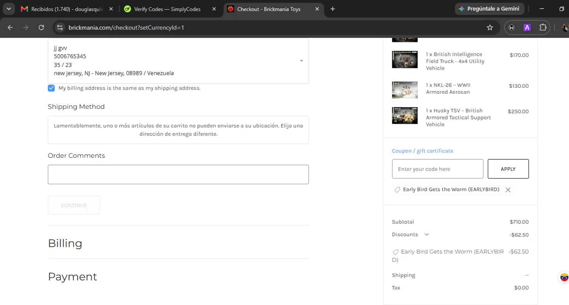The height and width of the screenshot is (305, 569).
Task: Click the tag icon beside the applied EARLYBIRD coupon
Action: [x=397, y=190]
